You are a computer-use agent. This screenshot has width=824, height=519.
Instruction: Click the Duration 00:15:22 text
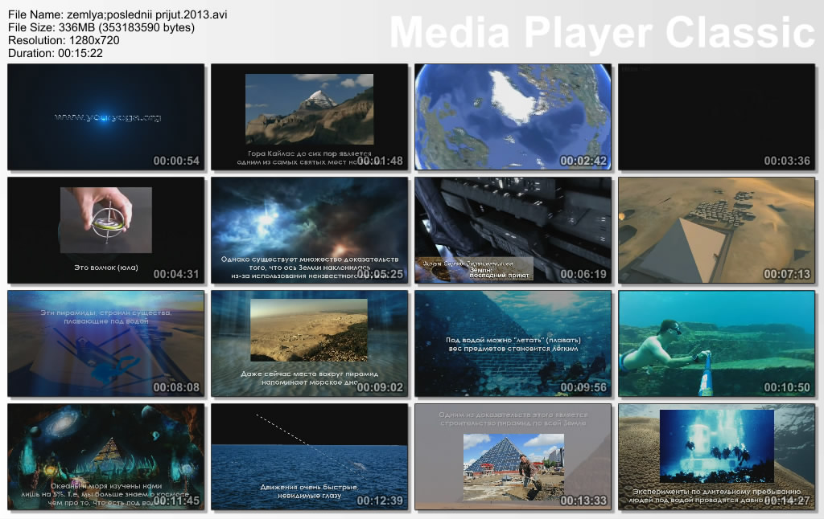point(55,53)
